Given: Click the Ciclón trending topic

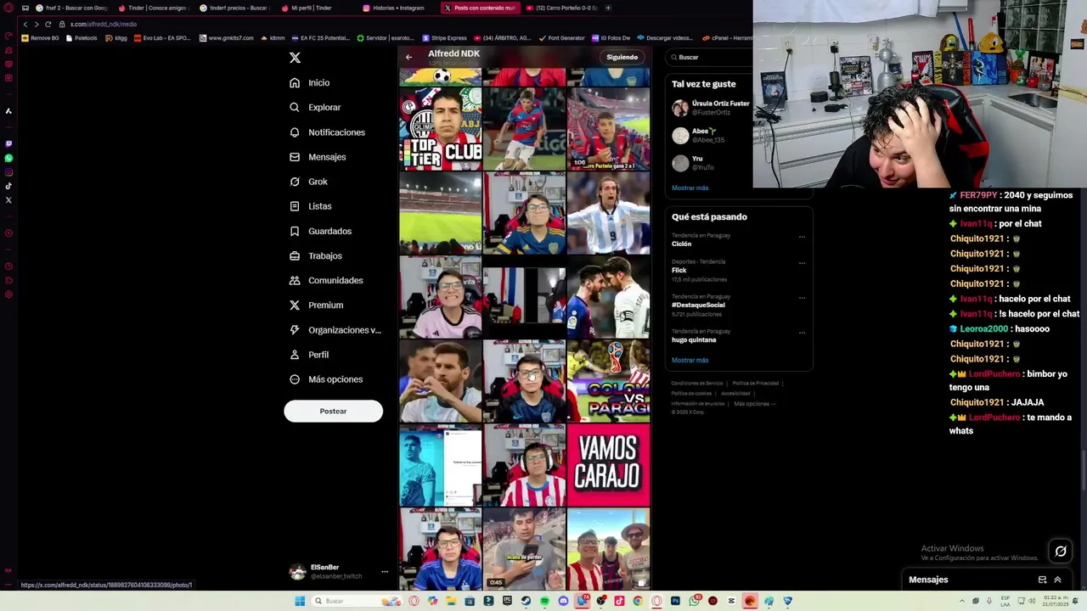Looking at the screenshot, I should click(x=681, y=244).
